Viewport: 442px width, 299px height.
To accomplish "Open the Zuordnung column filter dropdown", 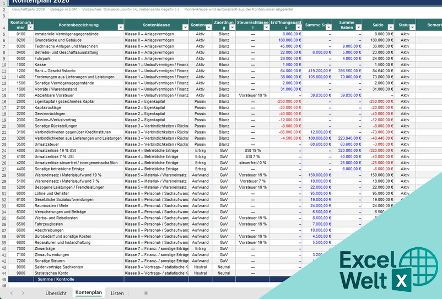I will click(x=232, y=28).
